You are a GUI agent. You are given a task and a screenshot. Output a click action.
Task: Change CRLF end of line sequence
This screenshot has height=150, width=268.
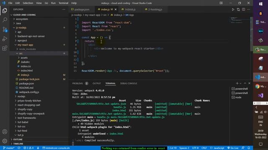[204, 148]
